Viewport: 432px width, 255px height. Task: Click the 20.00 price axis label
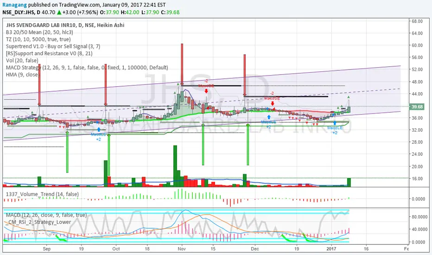click(x=417, y=166)
